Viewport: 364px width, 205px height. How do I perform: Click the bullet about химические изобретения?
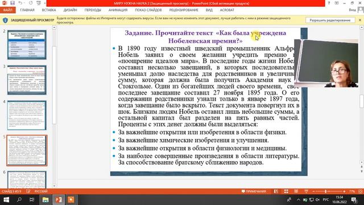[x=193, y=141]
